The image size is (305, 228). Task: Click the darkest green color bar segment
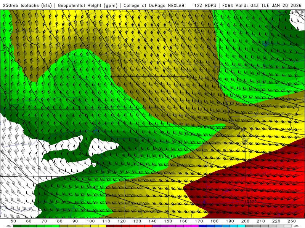click(17, 226)
